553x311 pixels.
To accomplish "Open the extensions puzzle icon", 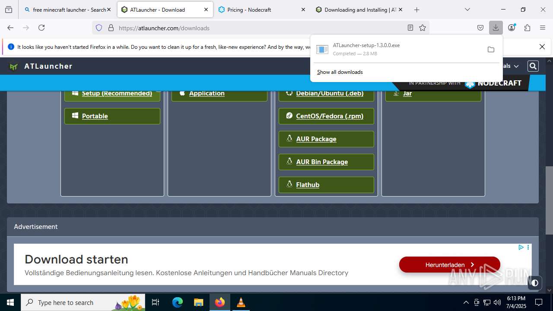I will 527,28.
